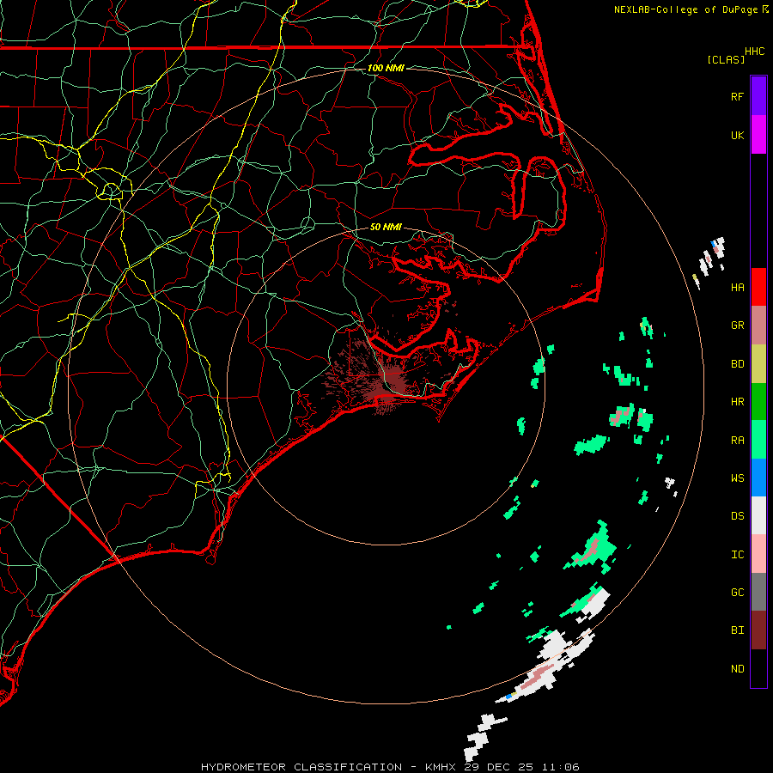The height and width of the screenshot is (773, 773).
Task: Click the magenta UK color swatch
Action: (758, 135)
